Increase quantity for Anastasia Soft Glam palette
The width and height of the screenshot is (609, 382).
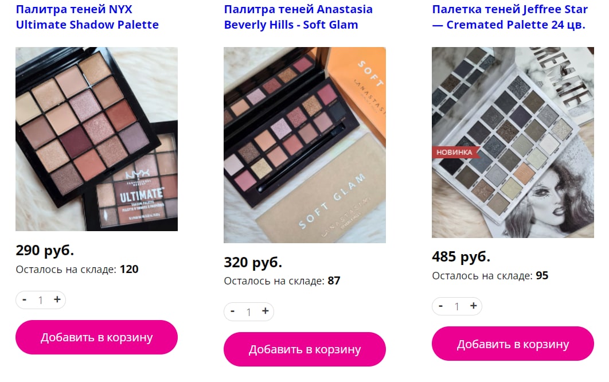(x=266, y=311)
